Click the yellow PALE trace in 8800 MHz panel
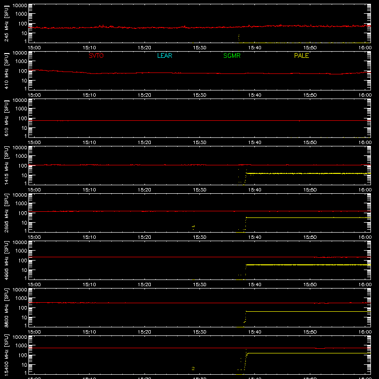Image resolution: width=379 pixels, height=379 pixels. pyautogui.click(x=308, y=311)
